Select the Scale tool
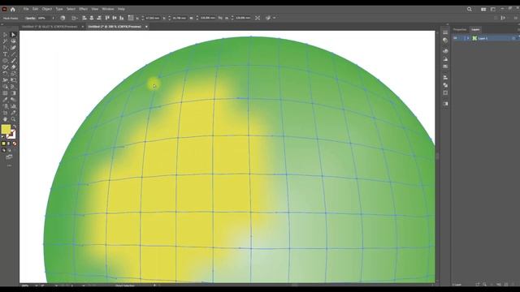 tap(13, 74)
